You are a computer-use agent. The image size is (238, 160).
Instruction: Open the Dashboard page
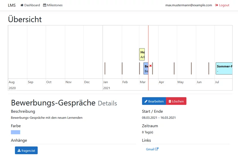32,5
